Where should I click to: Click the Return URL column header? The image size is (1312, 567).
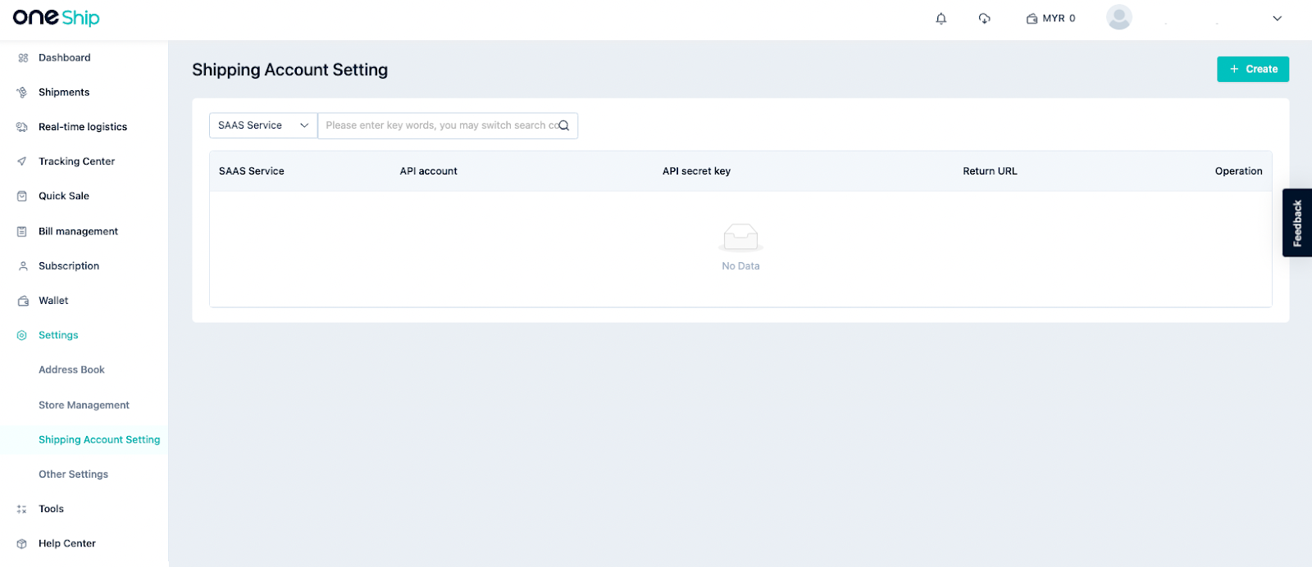(990, 171)
